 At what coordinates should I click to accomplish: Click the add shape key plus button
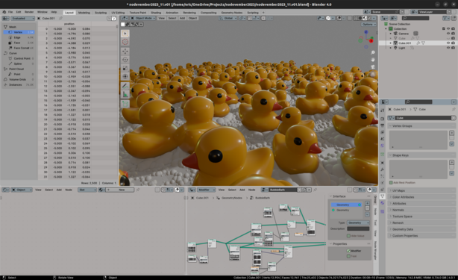pos(451,162)
